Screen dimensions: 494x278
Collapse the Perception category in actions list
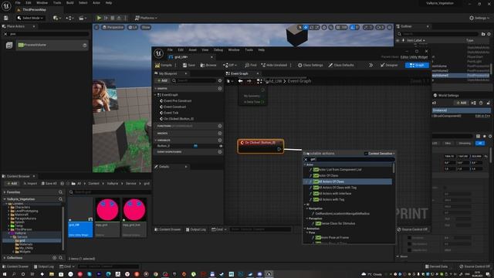pos(307,219)
